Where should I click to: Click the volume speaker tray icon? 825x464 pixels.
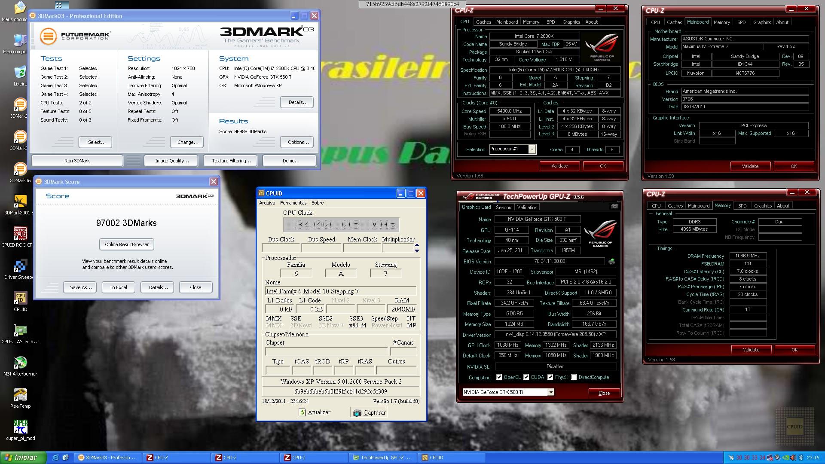click(x=794, y=458)
